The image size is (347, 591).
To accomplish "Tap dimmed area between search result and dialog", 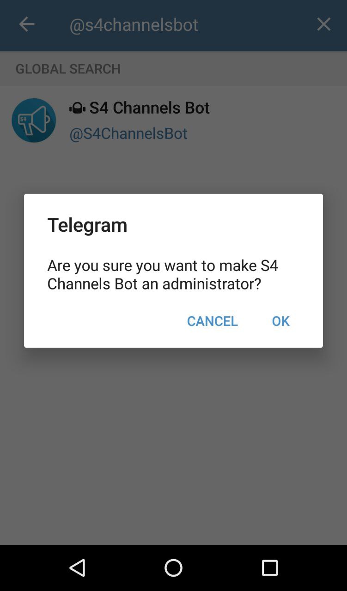I will [173, 171].
